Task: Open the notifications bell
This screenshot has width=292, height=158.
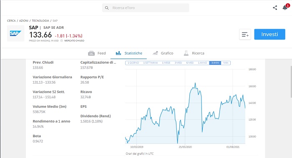Action: tap(285, 7)
